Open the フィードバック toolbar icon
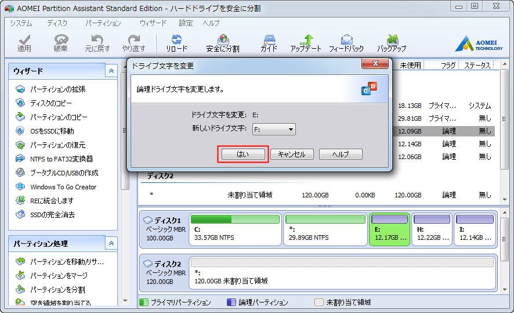The image size is (514, 313). [346, 44]
